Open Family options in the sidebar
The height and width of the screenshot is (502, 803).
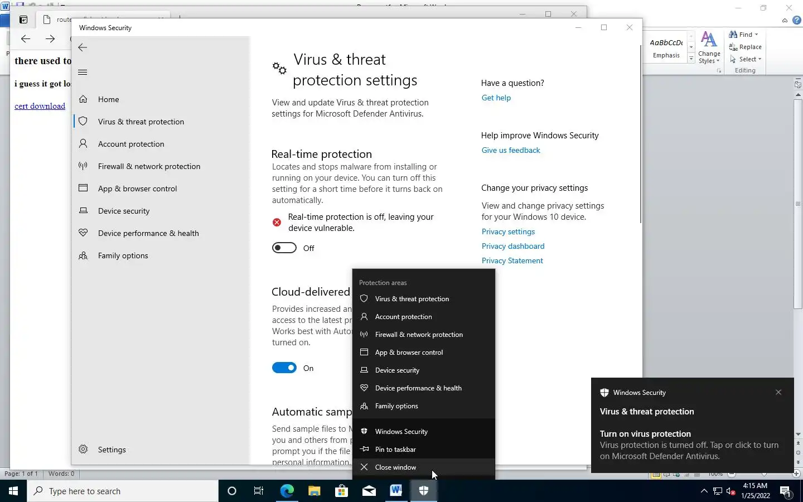(162, 255)
